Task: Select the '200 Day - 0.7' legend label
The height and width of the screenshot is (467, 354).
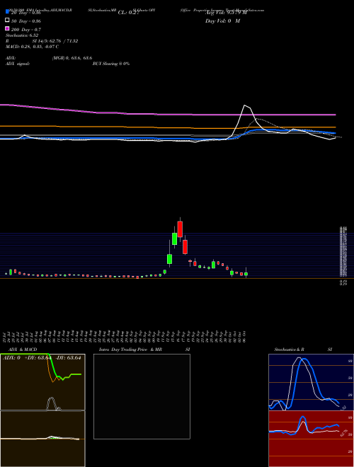Action: pyautogui.click(x=26, y=30)
